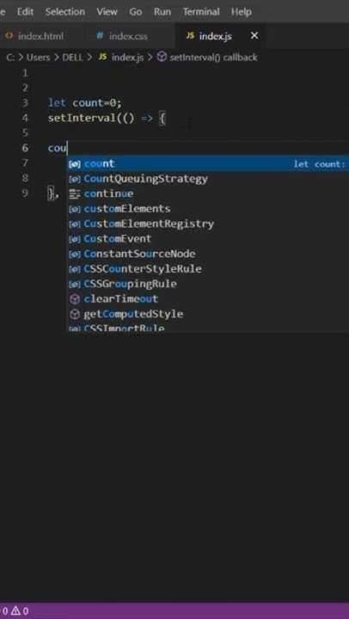The image size is (349, 619).
Task: Open the Terminal menu
Action: pos(201,12)
